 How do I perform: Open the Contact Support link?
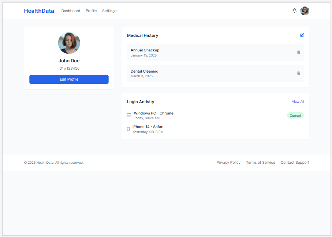pos(295,162)
